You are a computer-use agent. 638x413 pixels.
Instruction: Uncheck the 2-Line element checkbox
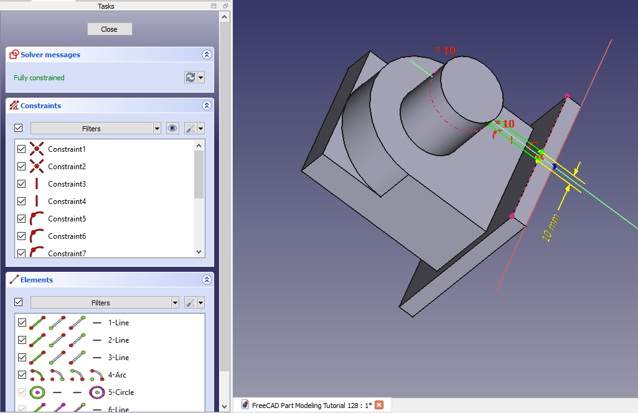point(22,340)
